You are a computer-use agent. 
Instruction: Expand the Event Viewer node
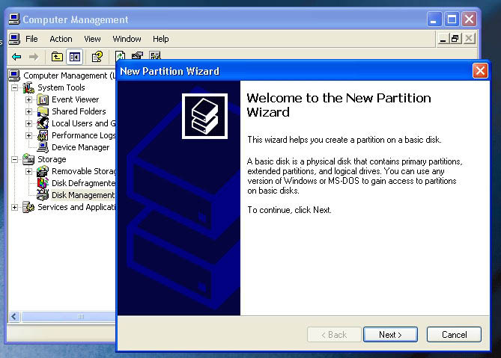(28, 100)
